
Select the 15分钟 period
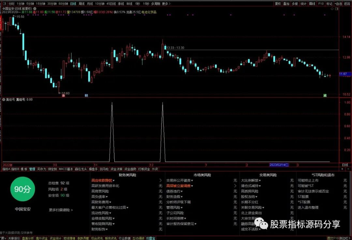coord(41,4)
